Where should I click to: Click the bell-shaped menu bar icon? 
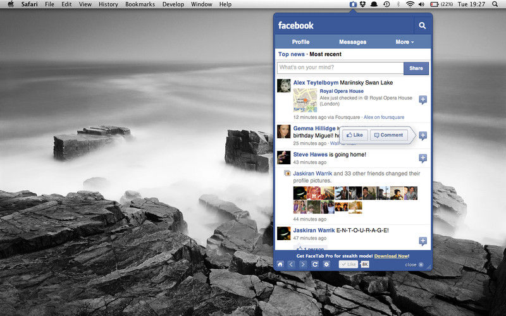click(374, 4)
